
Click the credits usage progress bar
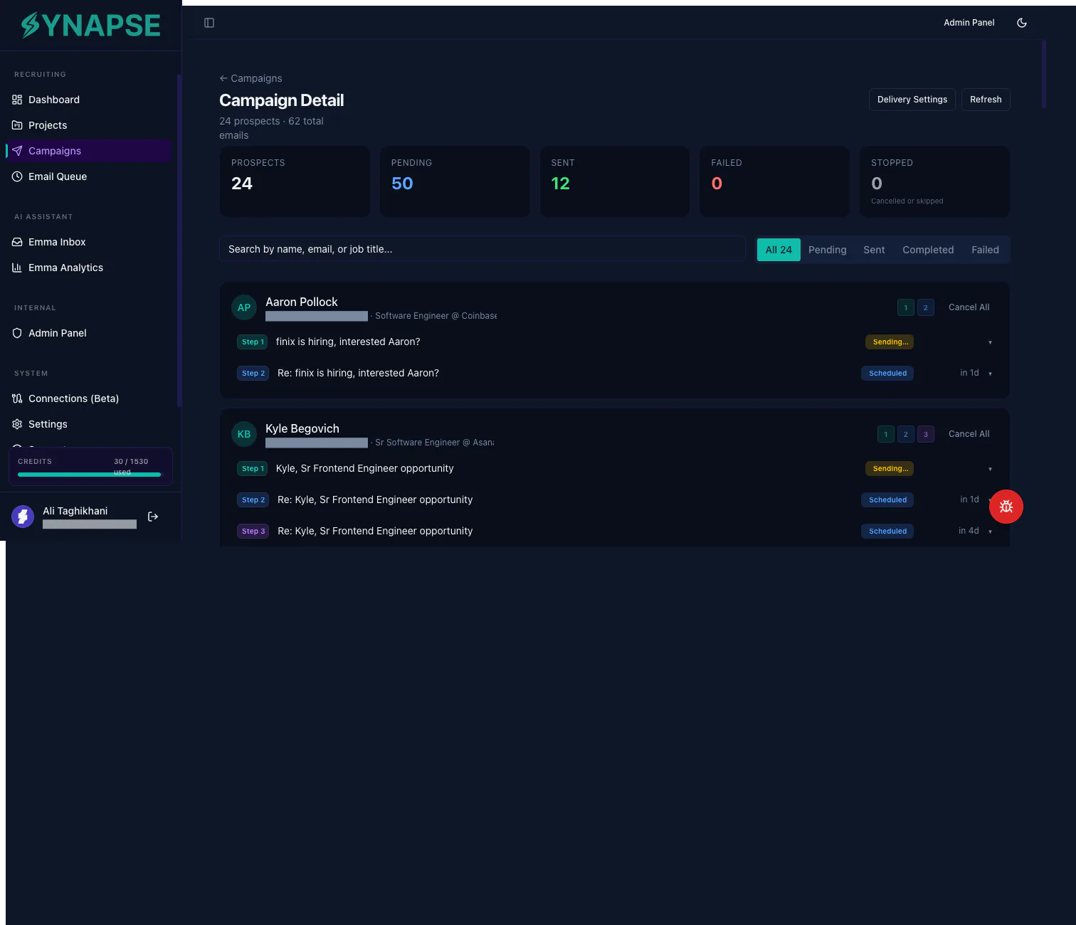click(x=90, y=475)
